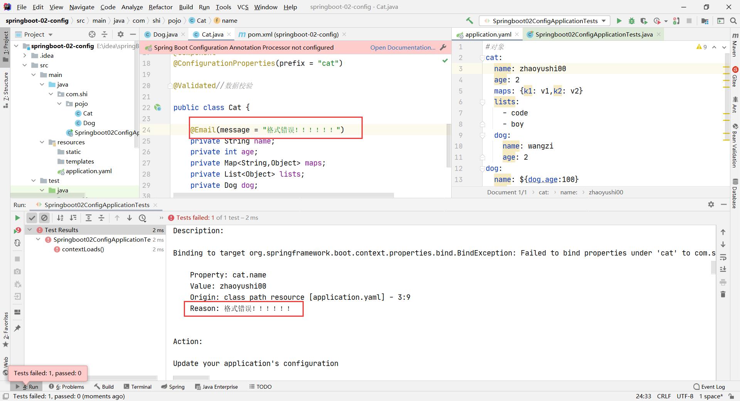740x401 pixels.
Task: Switch to Springboot02ConfigApplicationTests.java tab
Action: coord(594,34)
